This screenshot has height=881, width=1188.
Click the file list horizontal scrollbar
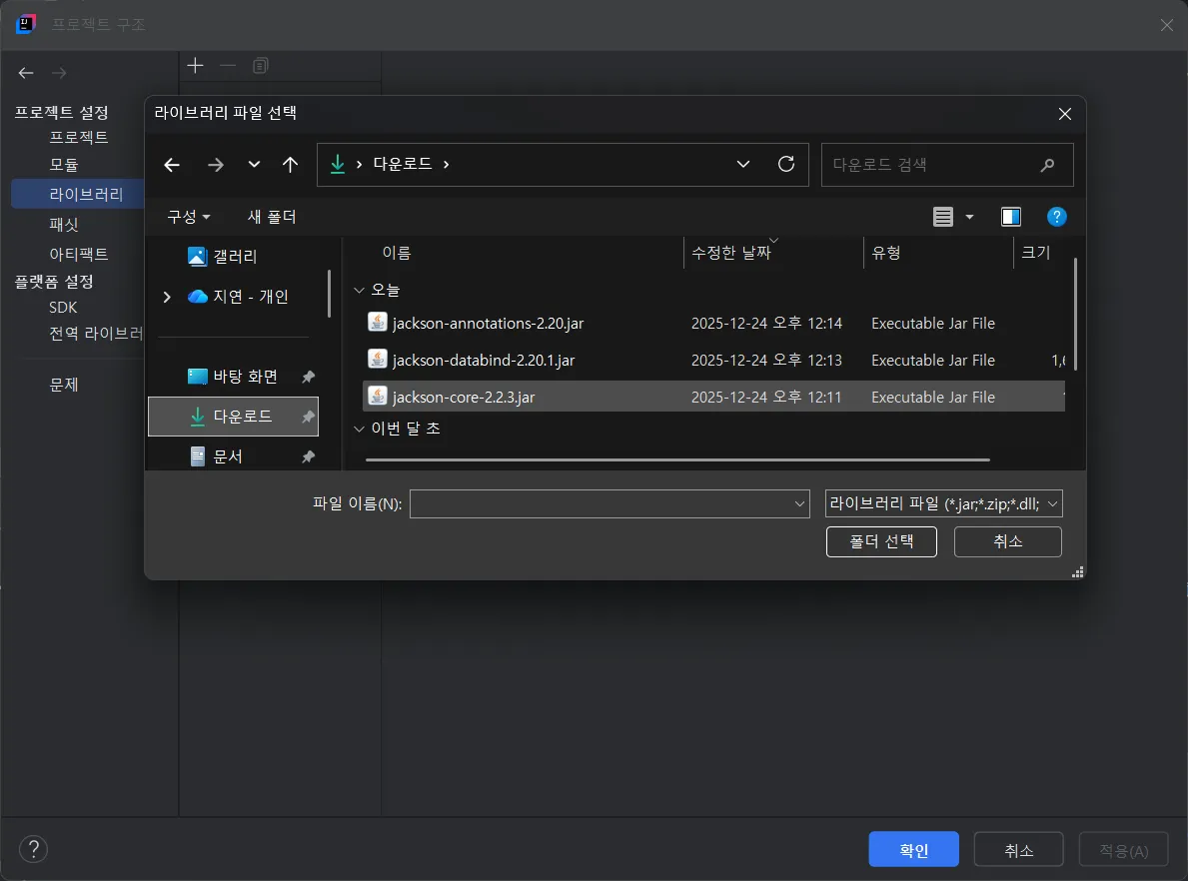coord(677,459)
